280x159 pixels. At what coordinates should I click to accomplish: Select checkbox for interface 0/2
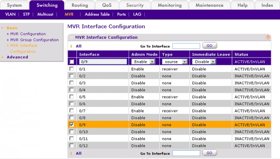tap(72, 76)
